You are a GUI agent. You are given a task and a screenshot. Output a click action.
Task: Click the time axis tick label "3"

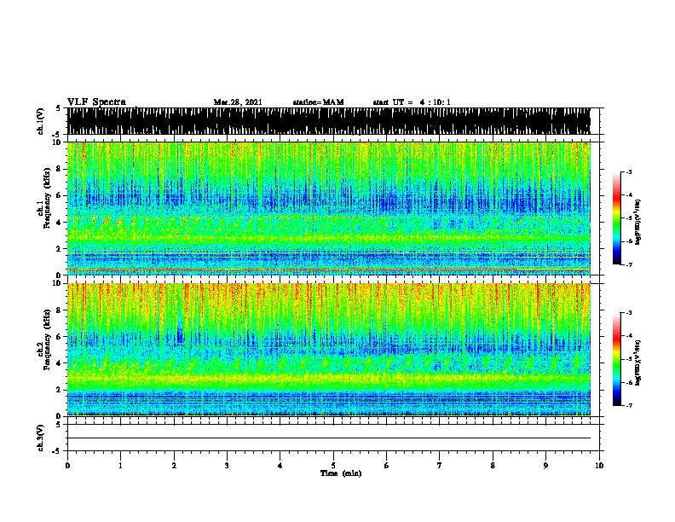click(x=227, y=465)
